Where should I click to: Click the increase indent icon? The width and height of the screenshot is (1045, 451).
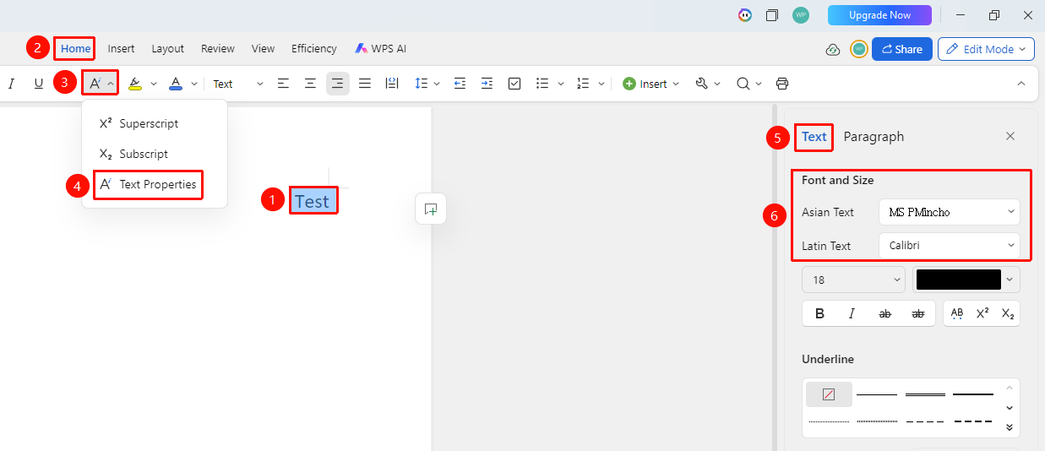click(487, 84)
